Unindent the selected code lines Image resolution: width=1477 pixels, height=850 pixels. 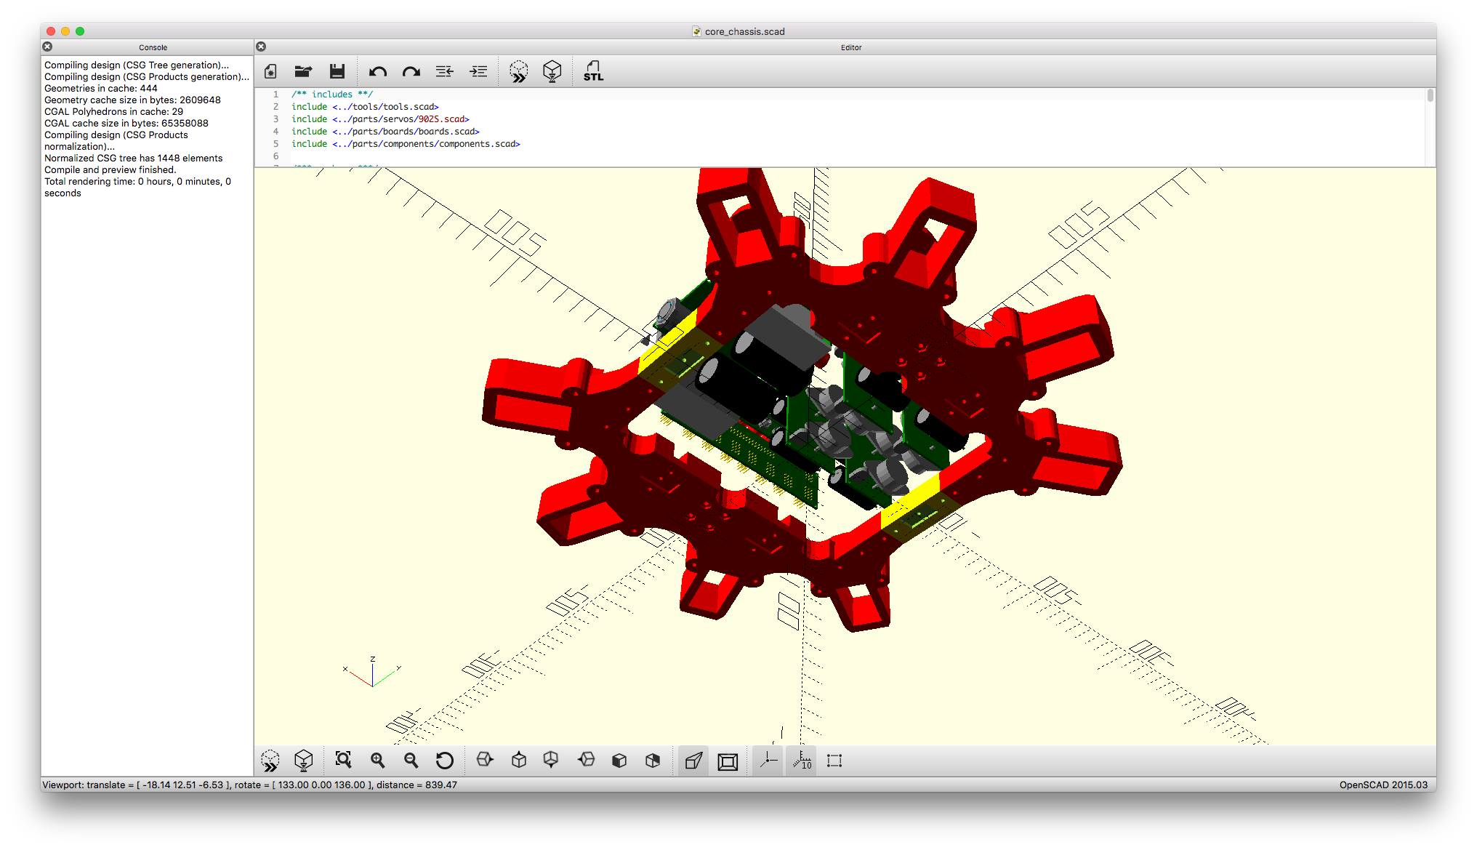pyautogui.click(x=444, y=71)
